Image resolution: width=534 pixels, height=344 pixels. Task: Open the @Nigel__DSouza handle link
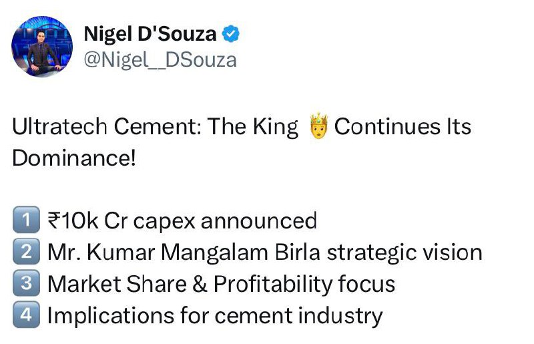coord(160,59)
